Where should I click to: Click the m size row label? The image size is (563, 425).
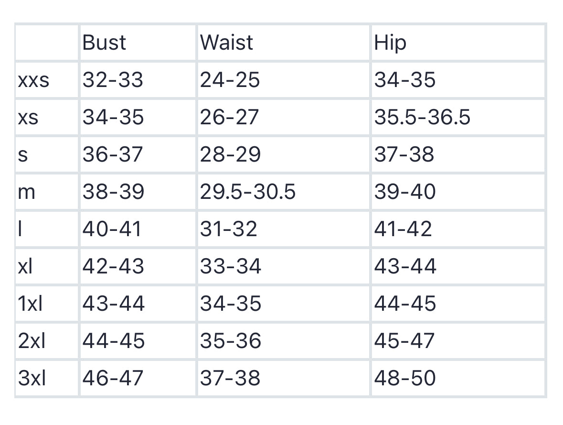pyautogui.click(x=26, y=192)
